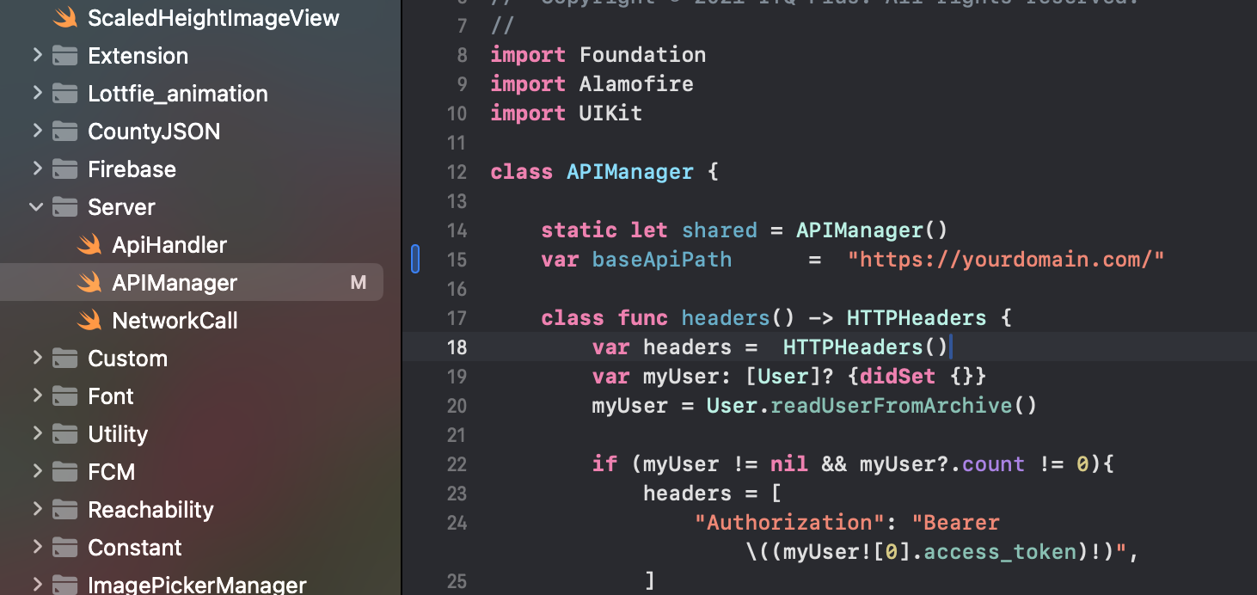Click the Server folder icon
The image size is (1257, 595).
click(x=64, y=207)
